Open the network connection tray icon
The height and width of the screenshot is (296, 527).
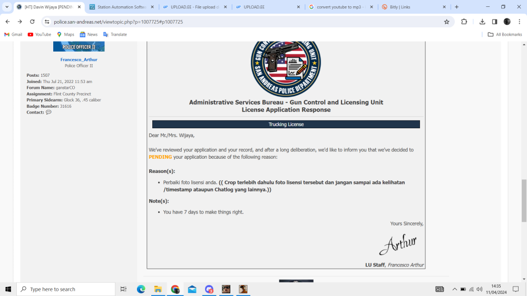pyautogui.click(x=471, y=289)
